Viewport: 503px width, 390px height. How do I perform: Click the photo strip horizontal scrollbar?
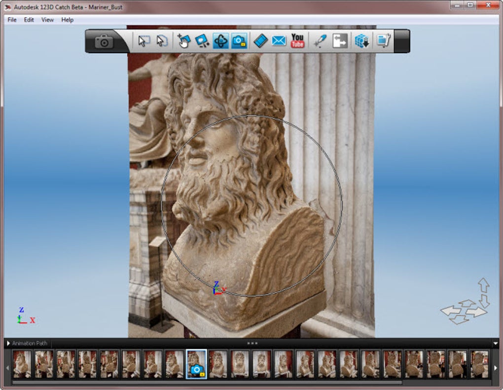pyautogui.click(x=207, y=382)
